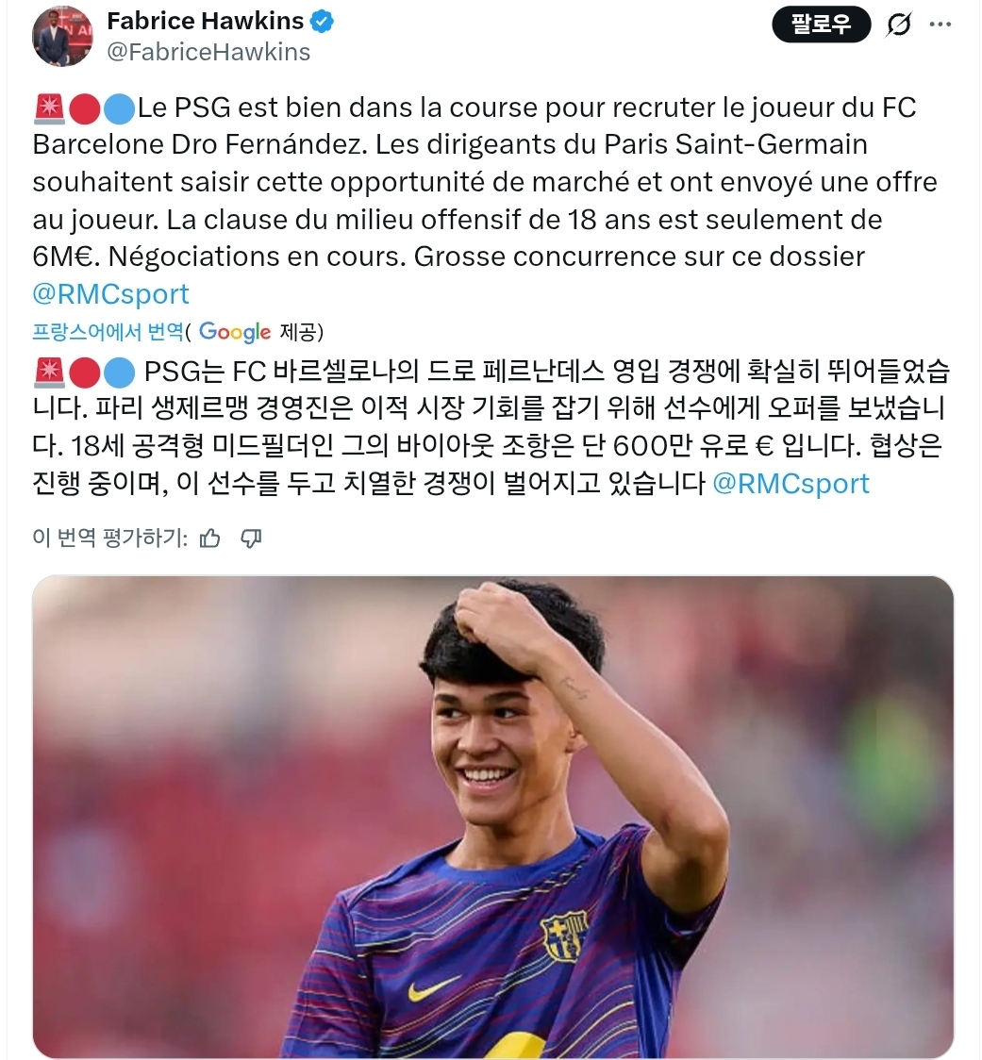Image resolution: width=982 pixels, height=1060 pixels.
Task: Click the 이 번역 평가하기 label
Action: click(x=109, y=538)
